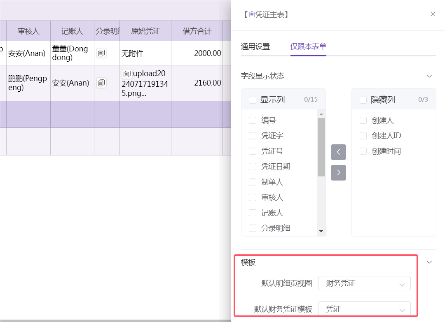445x322 pixels.
Task: Open 分录明细 icon in 鹏鹏(Pengpeng) row
Action: coord(101,83)
